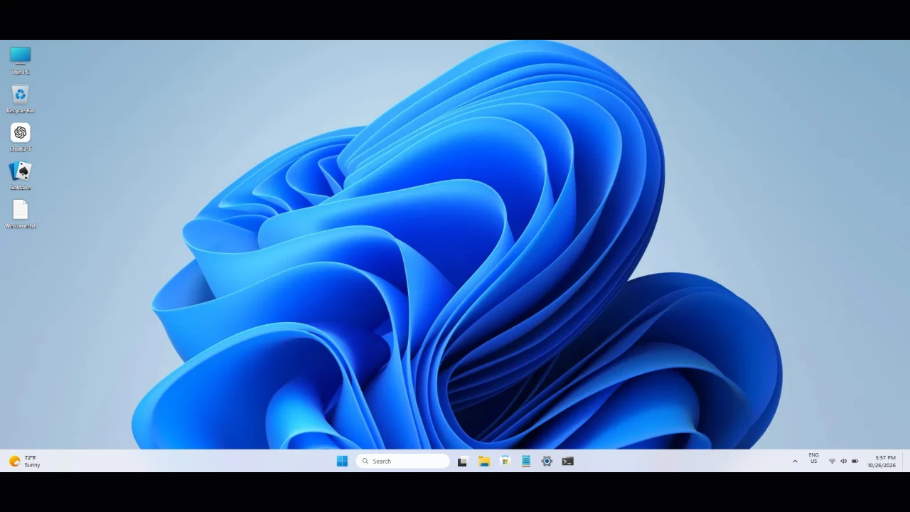Image resolution: width=910 pixels, height=512 pixels.
Task: Select the This PC desktop icon
Action: point(20,60)
